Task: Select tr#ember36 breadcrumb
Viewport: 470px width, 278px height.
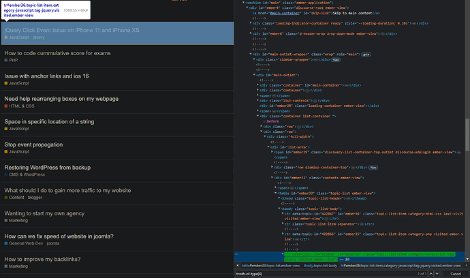Action: pos(401,266)
